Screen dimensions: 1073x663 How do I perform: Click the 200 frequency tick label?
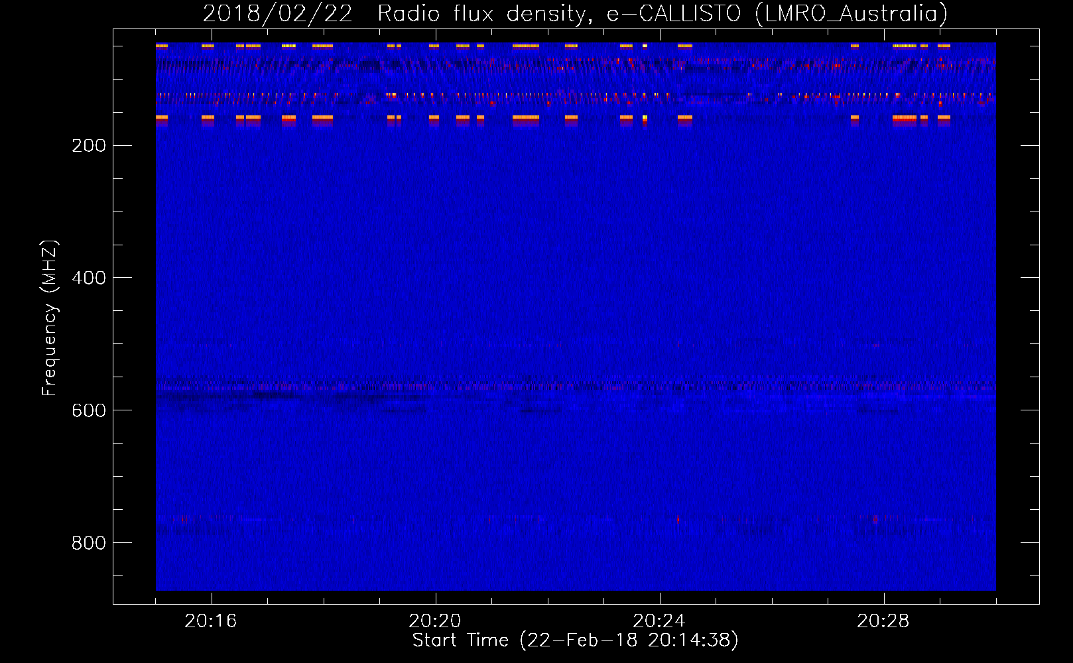[89, 146]
